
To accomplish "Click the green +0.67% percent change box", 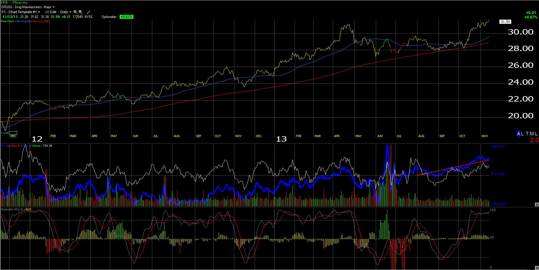I will [x=126, y=17].
